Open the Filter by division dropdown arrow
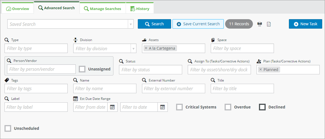This screenshot has width=325, height=139. pos(133,48)
